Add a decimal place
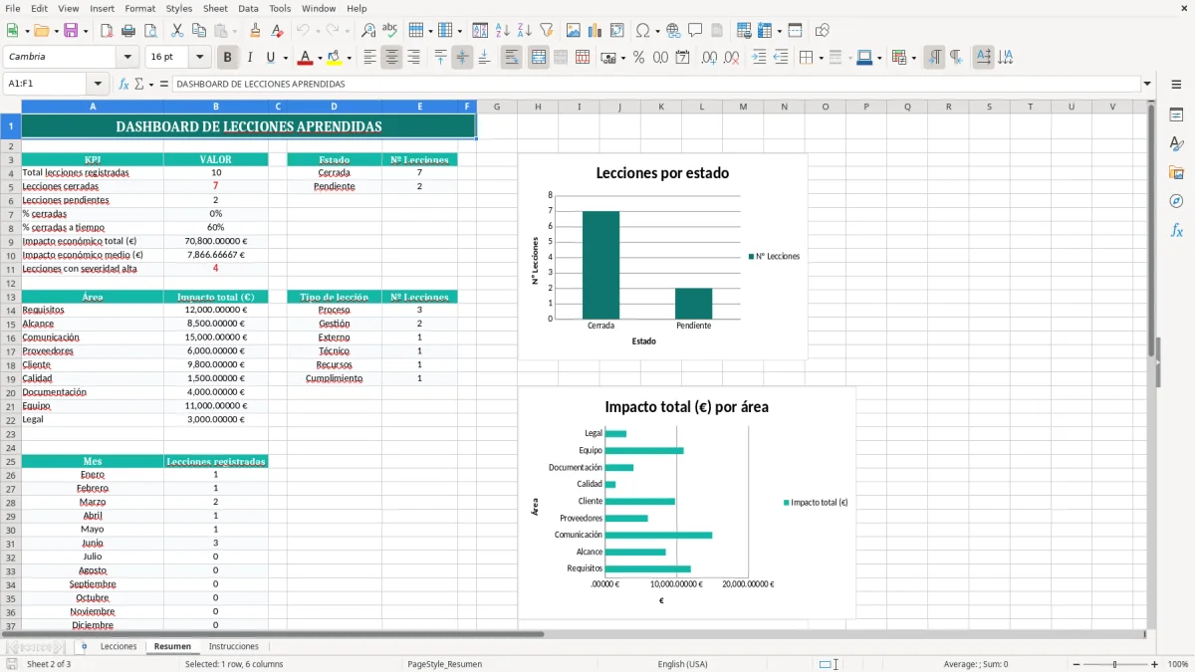The image size is (1195, 672). 709,58
